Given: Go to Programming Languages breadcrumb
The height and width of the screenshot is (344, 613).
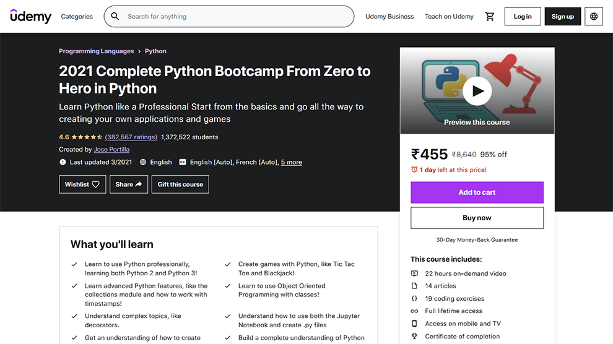Looking at the screenshot, I should pyautogui.click(x=96, y=51).
